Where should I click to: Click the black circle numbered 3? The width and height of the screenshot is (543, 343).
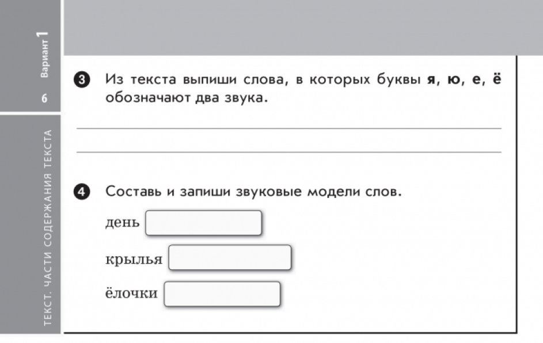click(x=82, y=80)
